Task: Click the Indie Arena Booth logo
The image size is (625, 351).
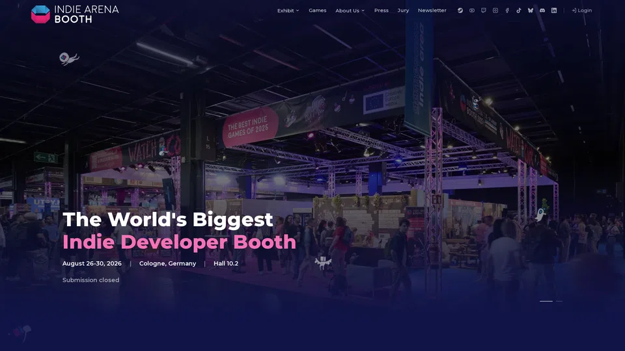Action: (75, 14)
